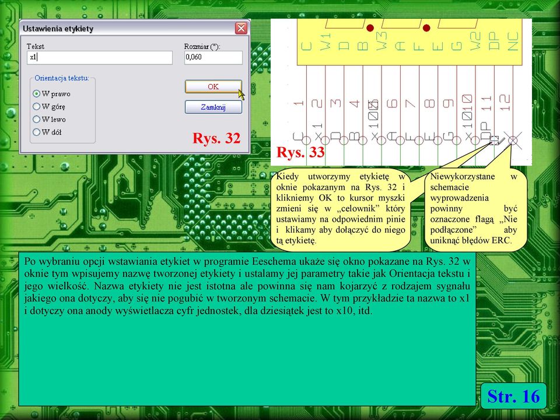Click the no-connect X flag on pin 12
560x420 pixels.
coord(513,141)
